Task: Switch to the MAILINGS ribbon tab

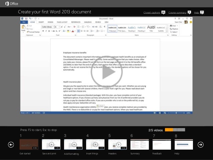Action: [x=88, y=22]
